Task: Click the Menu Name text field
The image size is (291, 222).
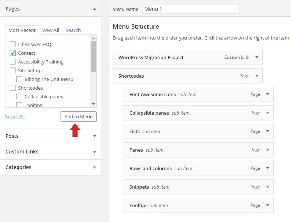Action: 191,9
